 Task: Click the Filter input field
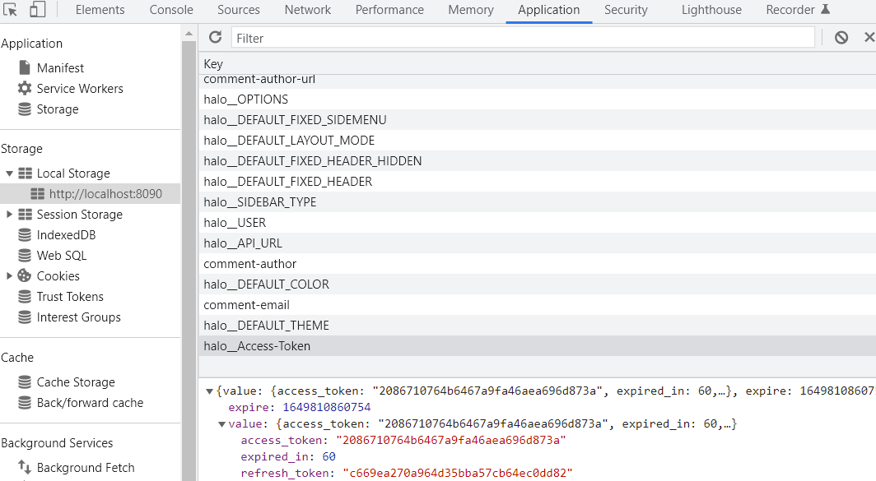[522, 38]
